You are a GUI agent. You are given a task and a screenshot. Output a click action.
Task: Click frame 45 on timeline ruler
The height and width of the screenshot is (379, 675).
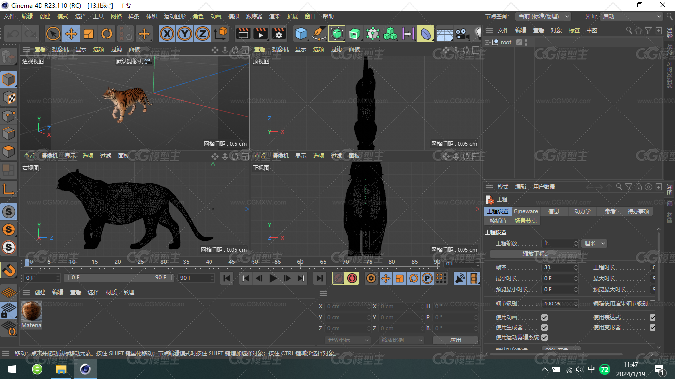pos(231,262)
